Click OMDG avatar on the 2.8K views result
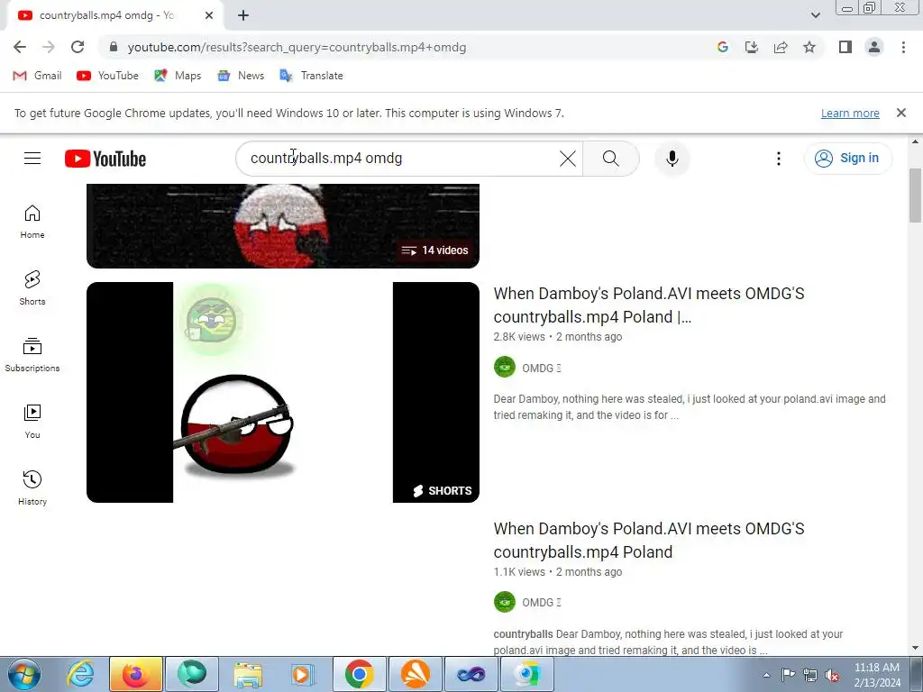The height and width of the screenshot is (692, 923). tap(505, 368)
